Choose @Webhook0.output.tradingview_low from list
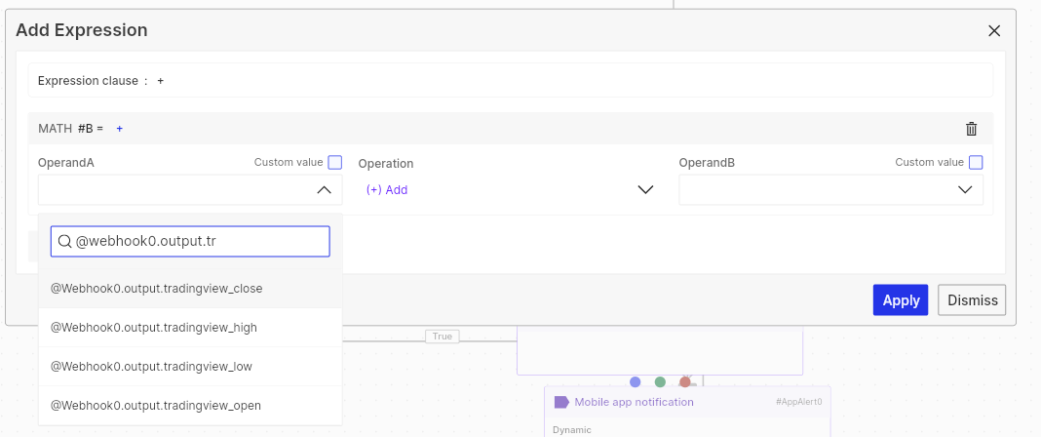The height and width of the screenshot is (437, 1041). (190, 367)
